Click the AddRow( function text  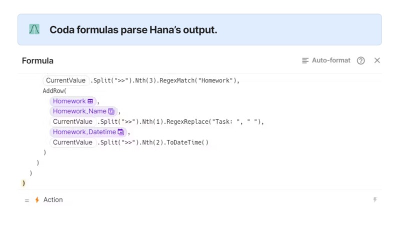tap(54, 91)
